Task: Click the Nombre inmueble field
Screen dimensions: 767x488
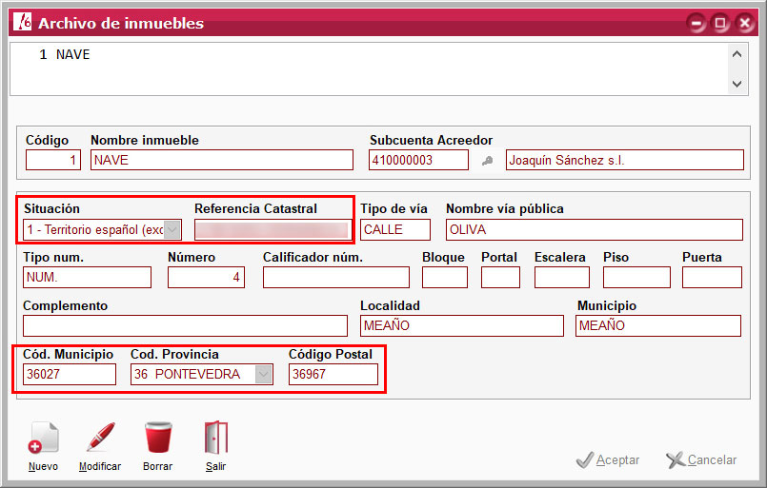Action: [220, 160]
